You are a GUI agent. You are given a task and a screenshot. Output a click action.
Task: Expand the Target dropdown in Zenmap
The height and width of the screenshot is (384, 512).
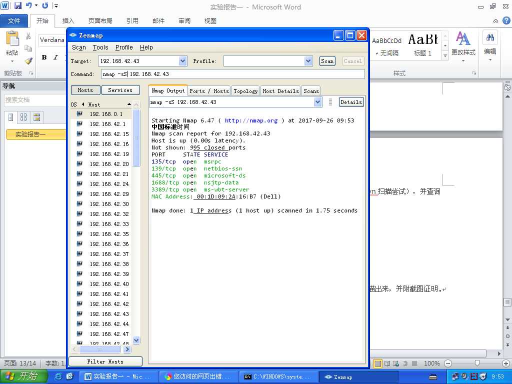[x=183, y=61]
